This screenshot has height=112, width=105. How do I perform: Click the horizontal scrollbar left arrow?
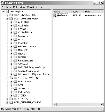pos(55,104)
